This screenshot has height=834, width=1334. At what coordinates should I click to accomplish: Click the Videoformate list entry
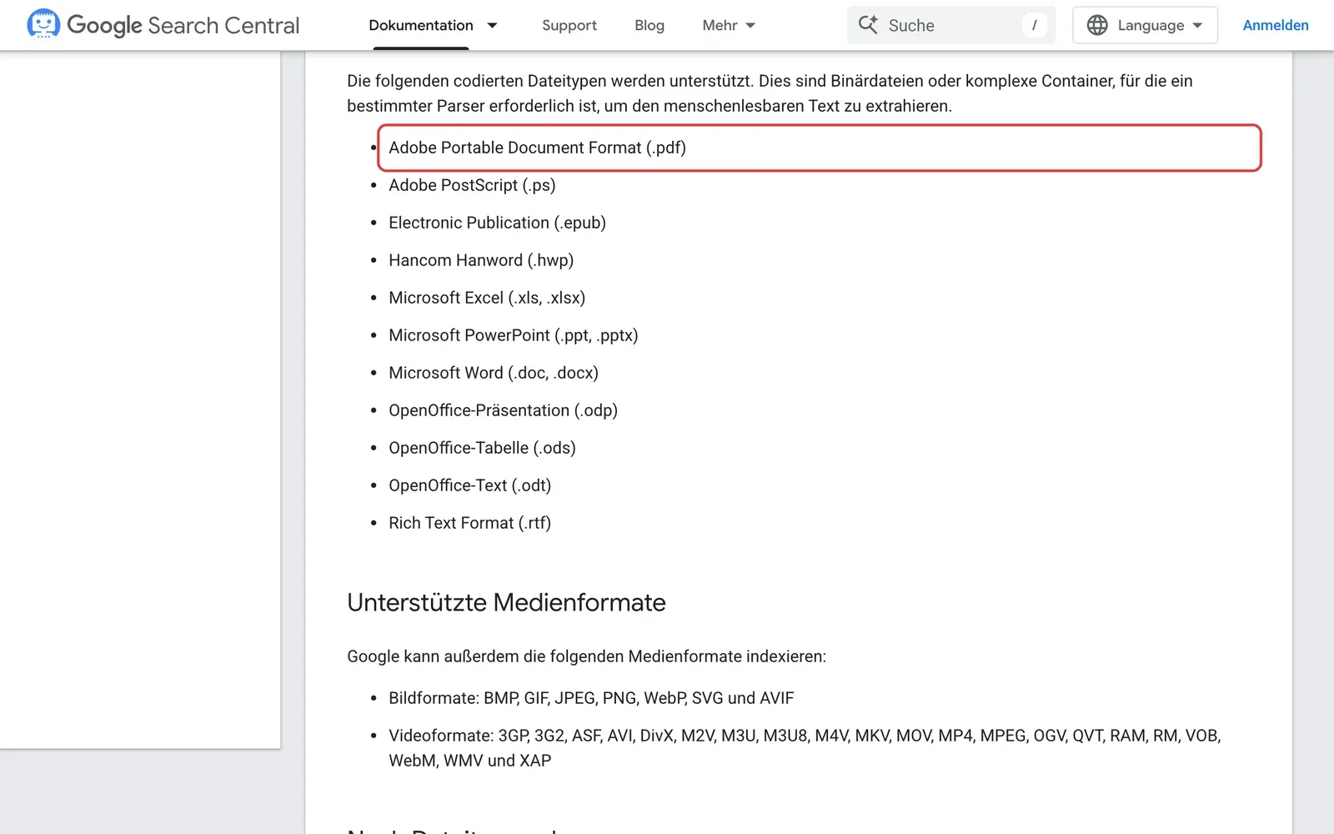tap(805, 748)
